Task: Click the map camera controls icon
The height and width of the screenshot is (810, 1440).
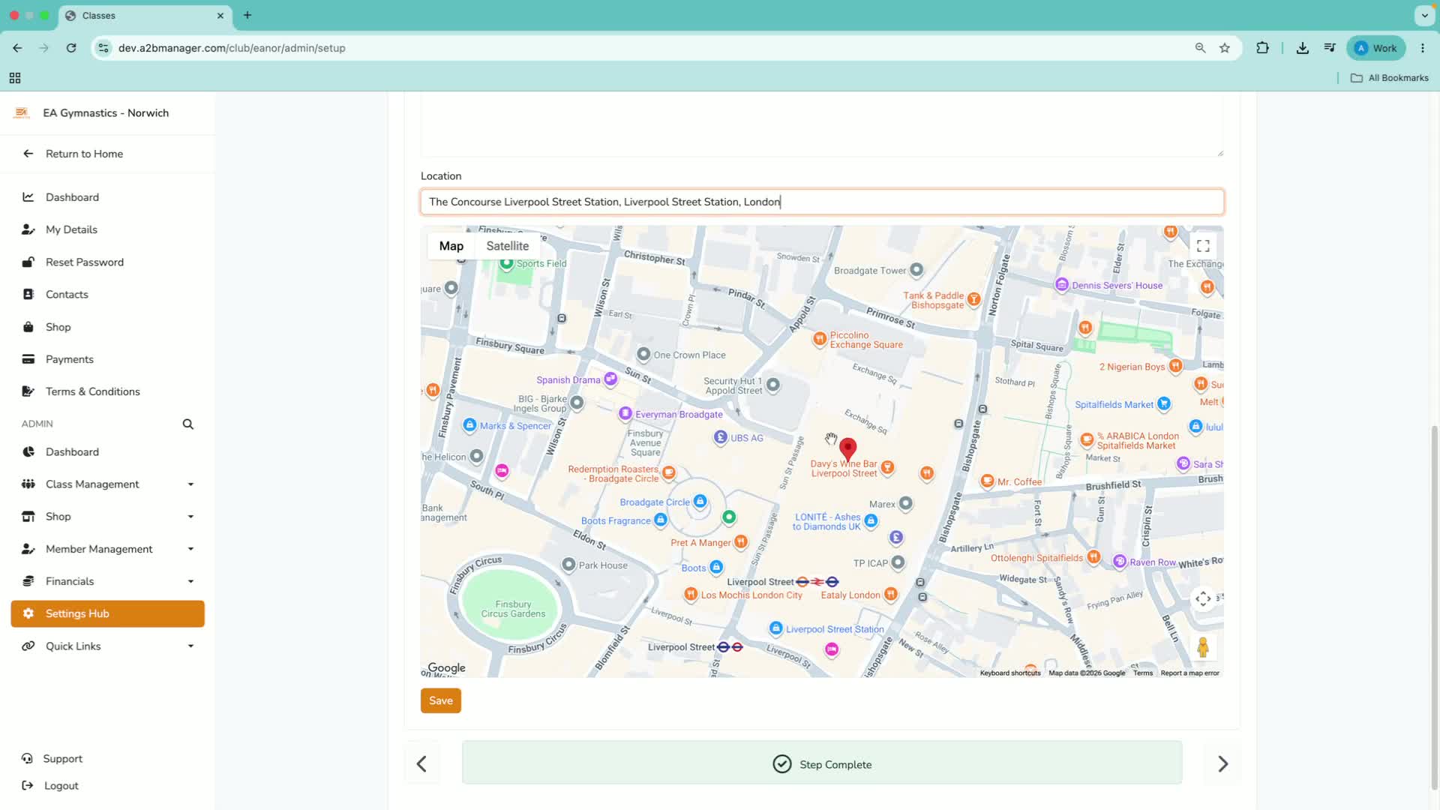Action: pyautogui.click(x=1203, y=598)
